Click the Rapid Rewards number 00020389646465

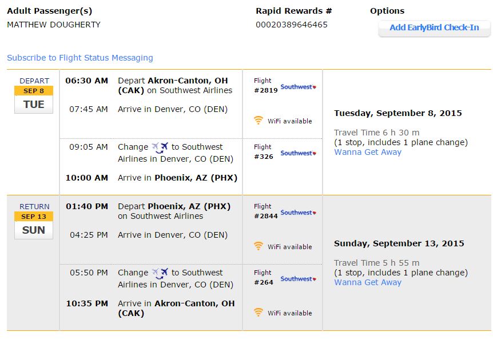(292, 25)
